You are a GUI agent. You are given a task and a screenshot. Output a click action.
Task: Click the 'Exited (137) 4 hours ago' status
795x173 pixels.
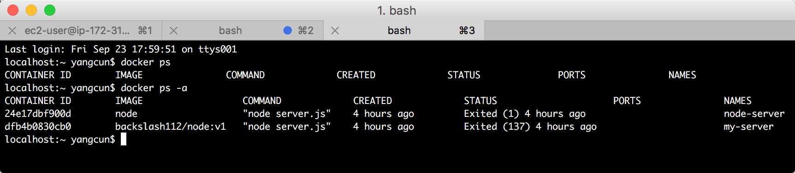530,127
